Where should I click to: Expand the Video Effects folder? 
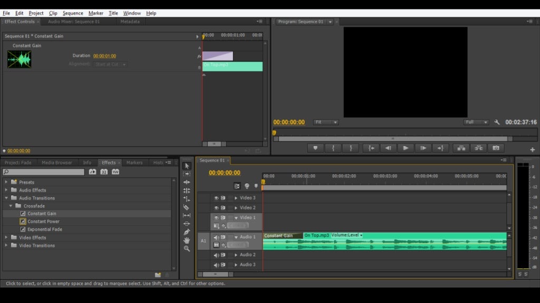(x=6, y=238)
